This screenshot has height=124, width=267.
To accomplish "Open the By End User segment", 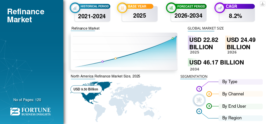I will coord(240,106).
